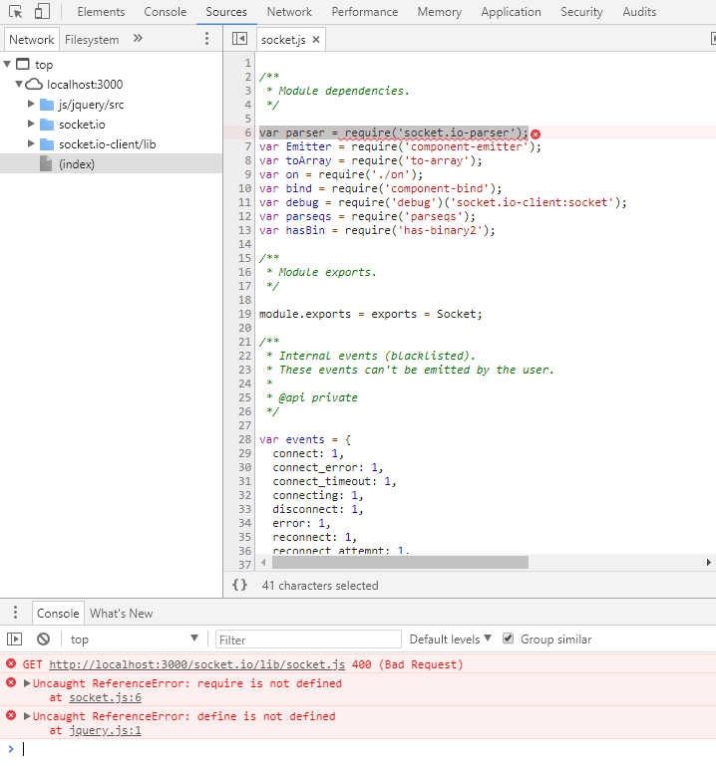716x766 pixels.
Task: Switch to the Elements panel tab
Action: (102, 12)
